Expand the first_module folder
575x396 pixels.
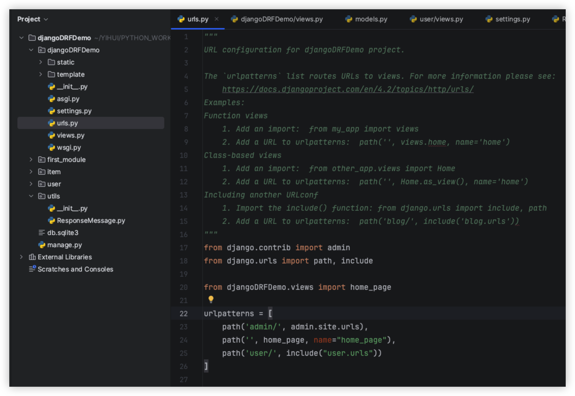click(x=31, y=159)
